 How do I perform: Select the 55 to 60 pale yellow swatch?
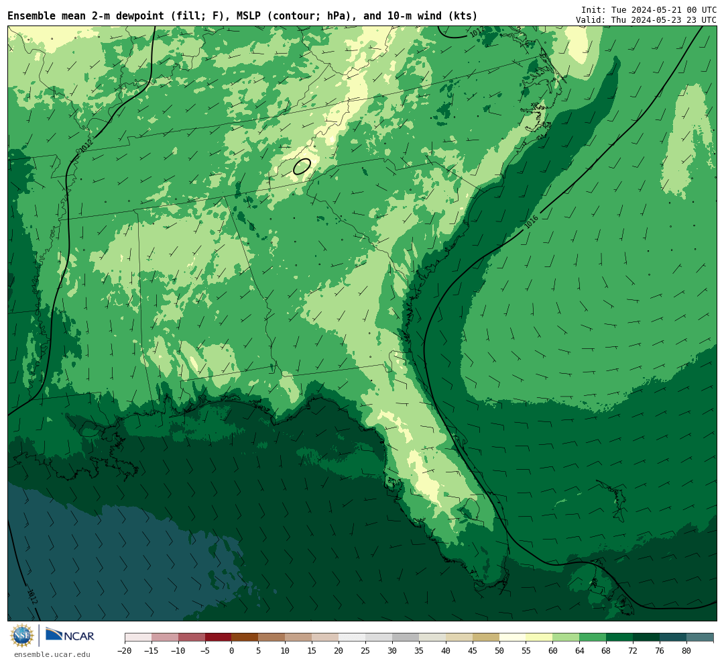(x=539, y=637)
